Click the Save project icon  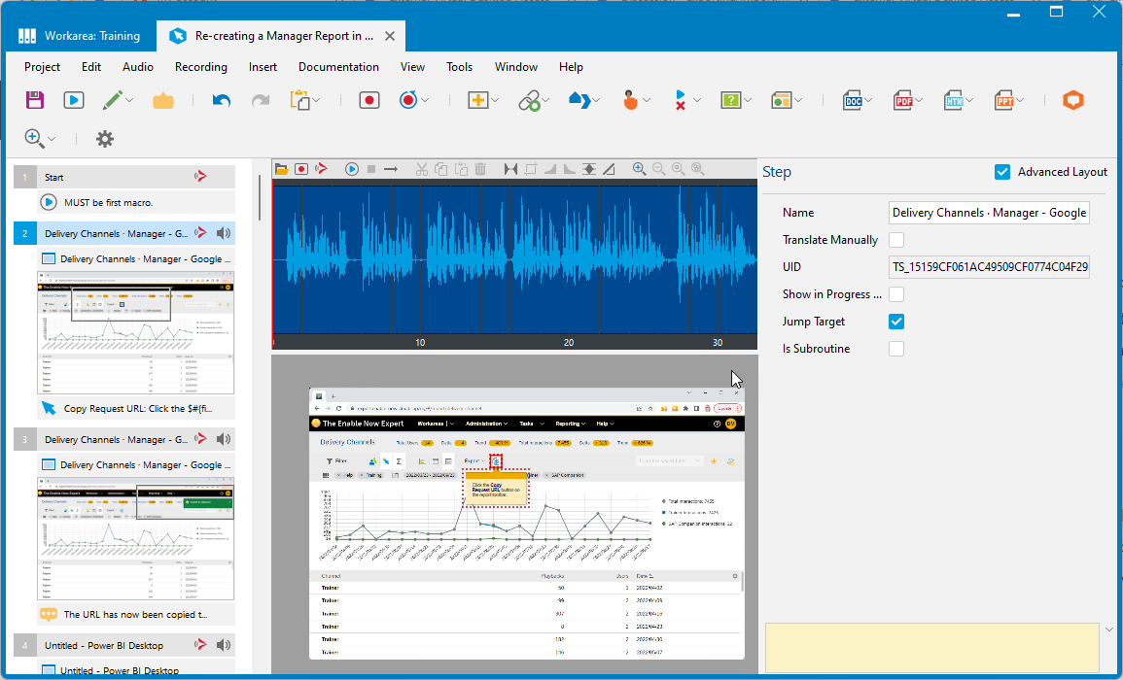coord(35,100)
